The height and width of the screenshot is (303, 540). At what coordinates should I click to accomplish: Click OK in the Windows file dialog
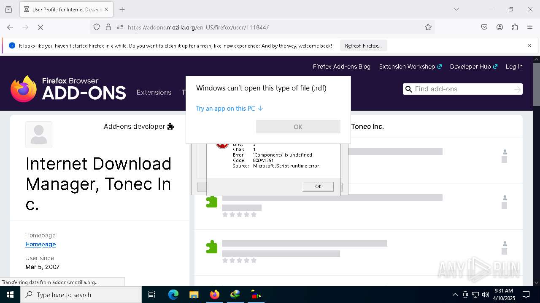pos(298,127)
